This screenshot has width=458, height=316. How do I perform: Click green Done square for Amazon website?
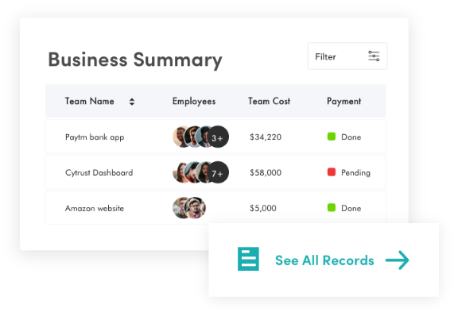[x=332, y=207]
